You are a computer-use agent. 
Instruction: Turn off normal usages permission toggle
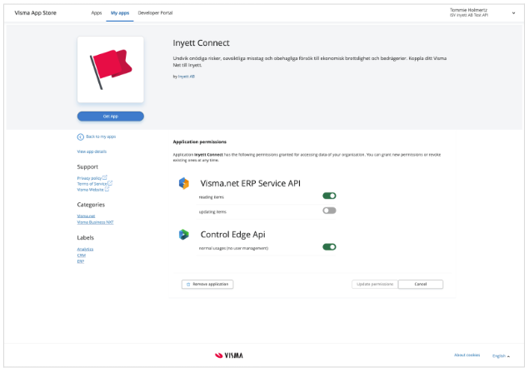tap(329, 247)
